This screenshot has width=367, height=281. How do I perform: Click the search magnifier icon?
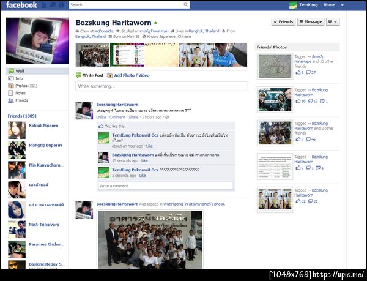coord(185,5)
